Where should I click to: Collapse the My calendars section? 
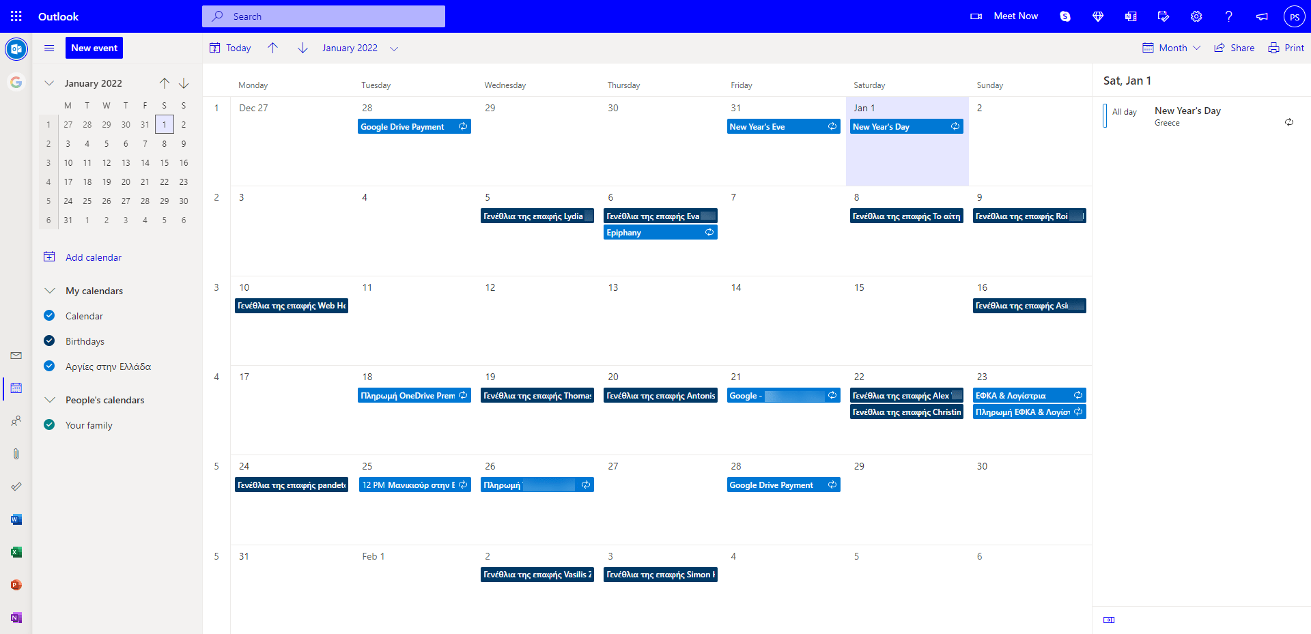[50, 291]
